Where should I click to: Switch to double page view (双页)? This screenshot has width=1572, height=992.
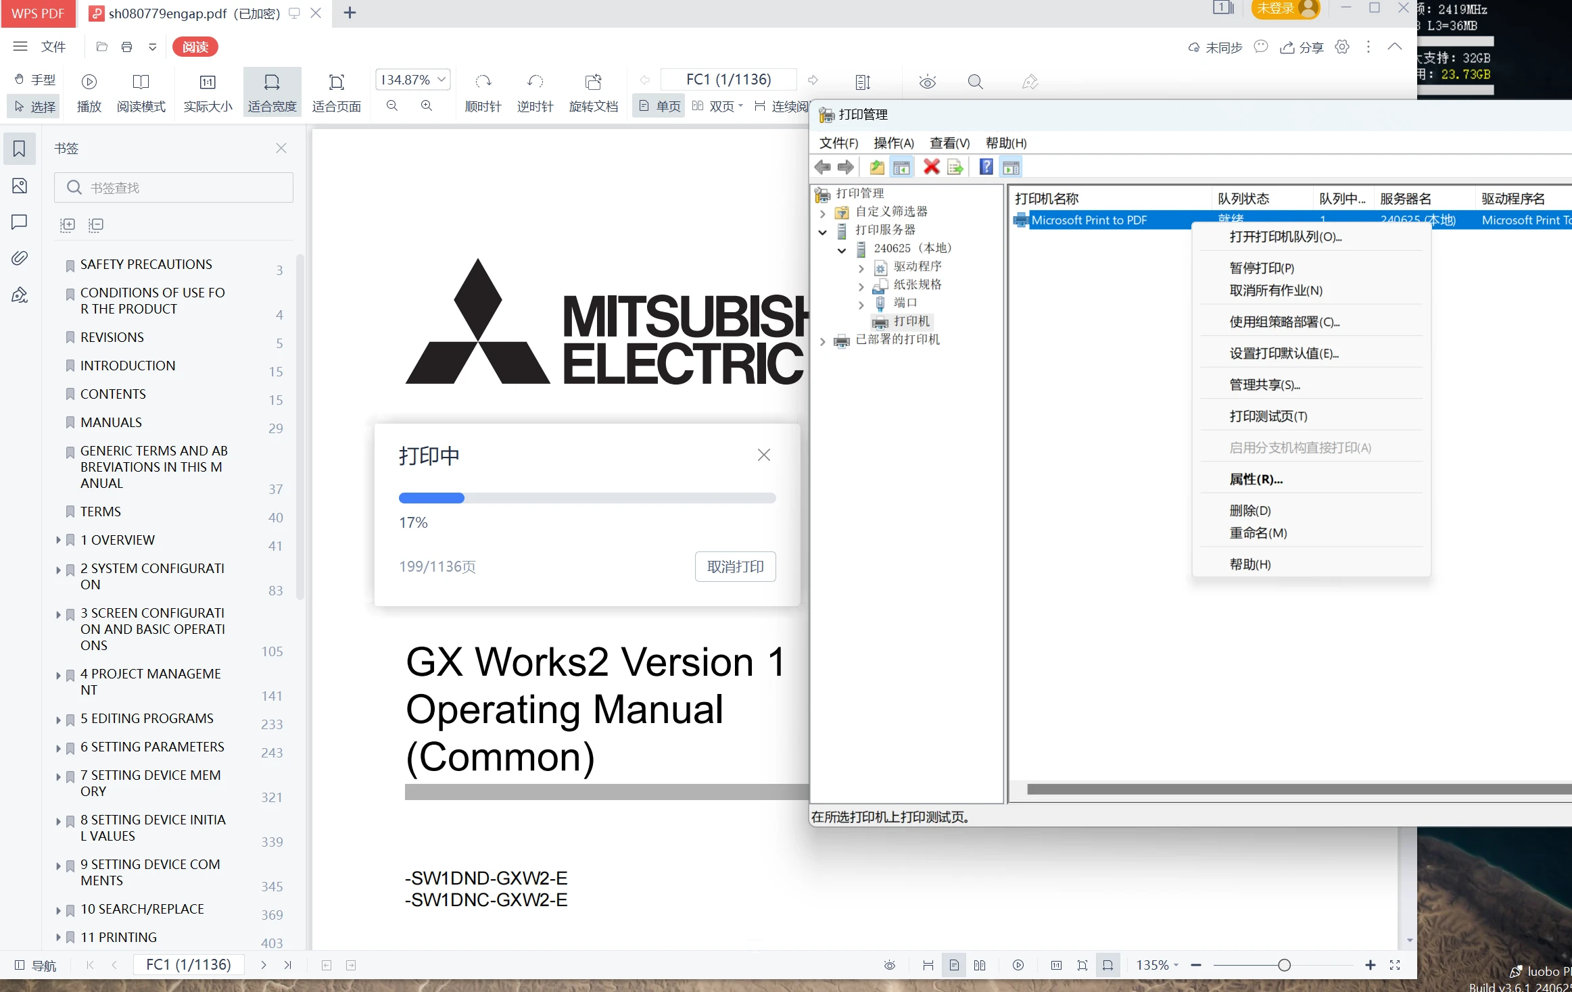pos(717,106)
